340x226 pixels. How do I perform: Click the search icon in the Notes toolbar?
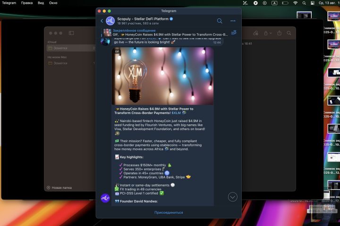pos(289,33)
